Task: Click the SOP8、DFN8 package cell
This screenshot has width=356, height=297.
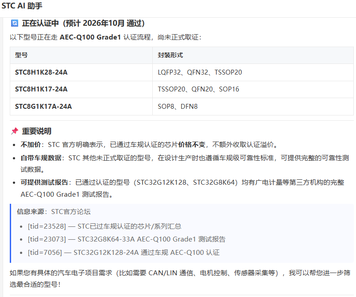Action: pos(253,107)
